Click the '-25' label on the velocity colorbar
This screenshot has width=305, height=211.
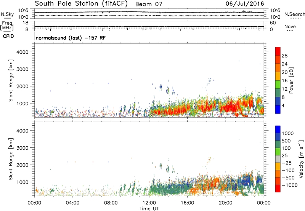tap(287, 163)
